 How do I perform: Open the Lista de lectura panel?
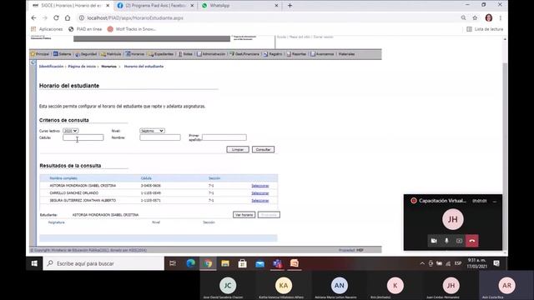coord(485,29)
